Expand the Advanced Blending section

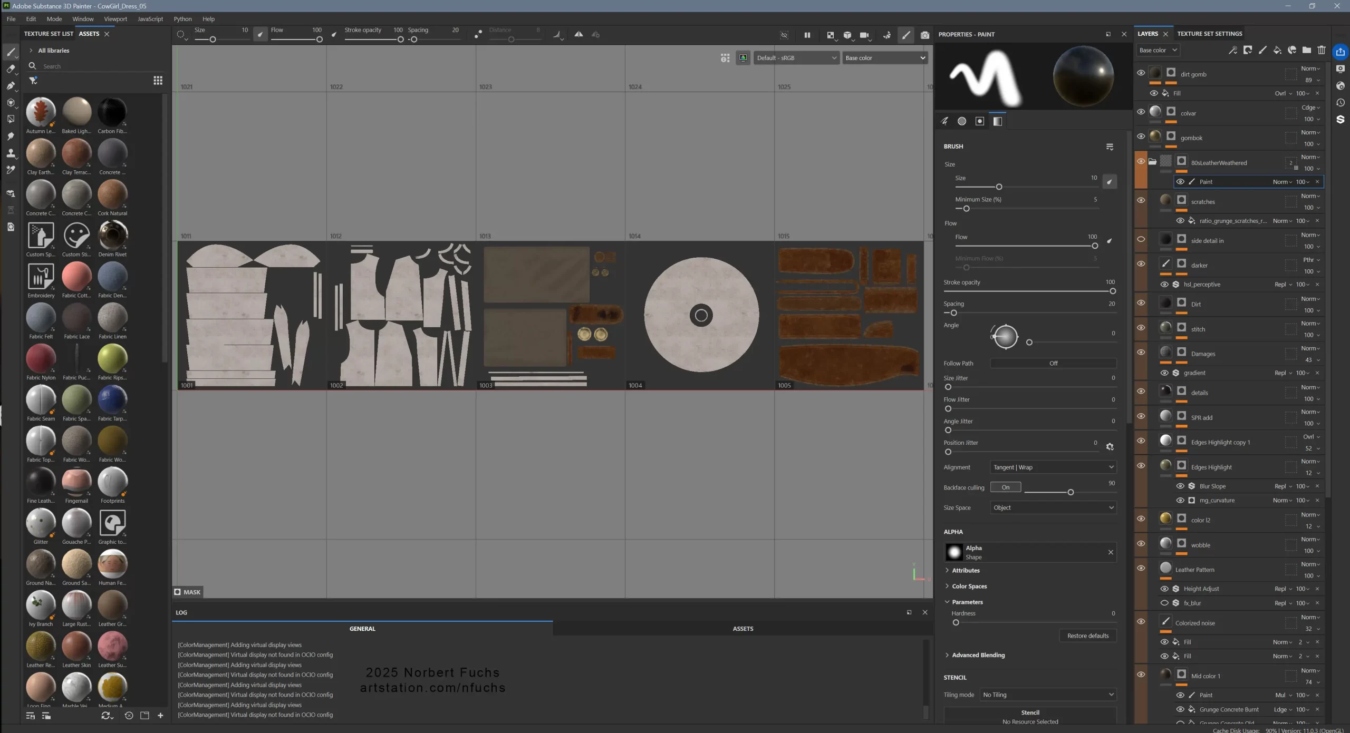point(978,655)
